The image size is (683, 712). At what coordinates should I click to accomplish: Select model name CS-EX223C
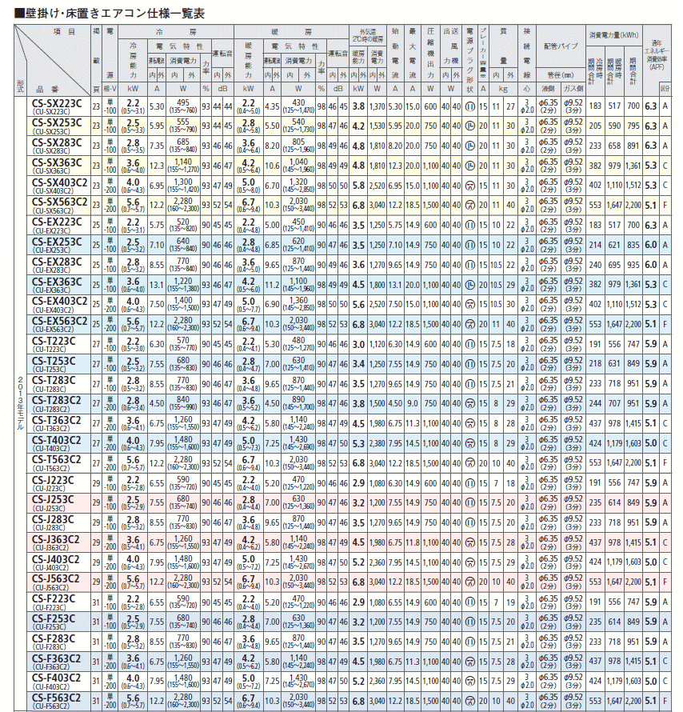coord(57,222)
